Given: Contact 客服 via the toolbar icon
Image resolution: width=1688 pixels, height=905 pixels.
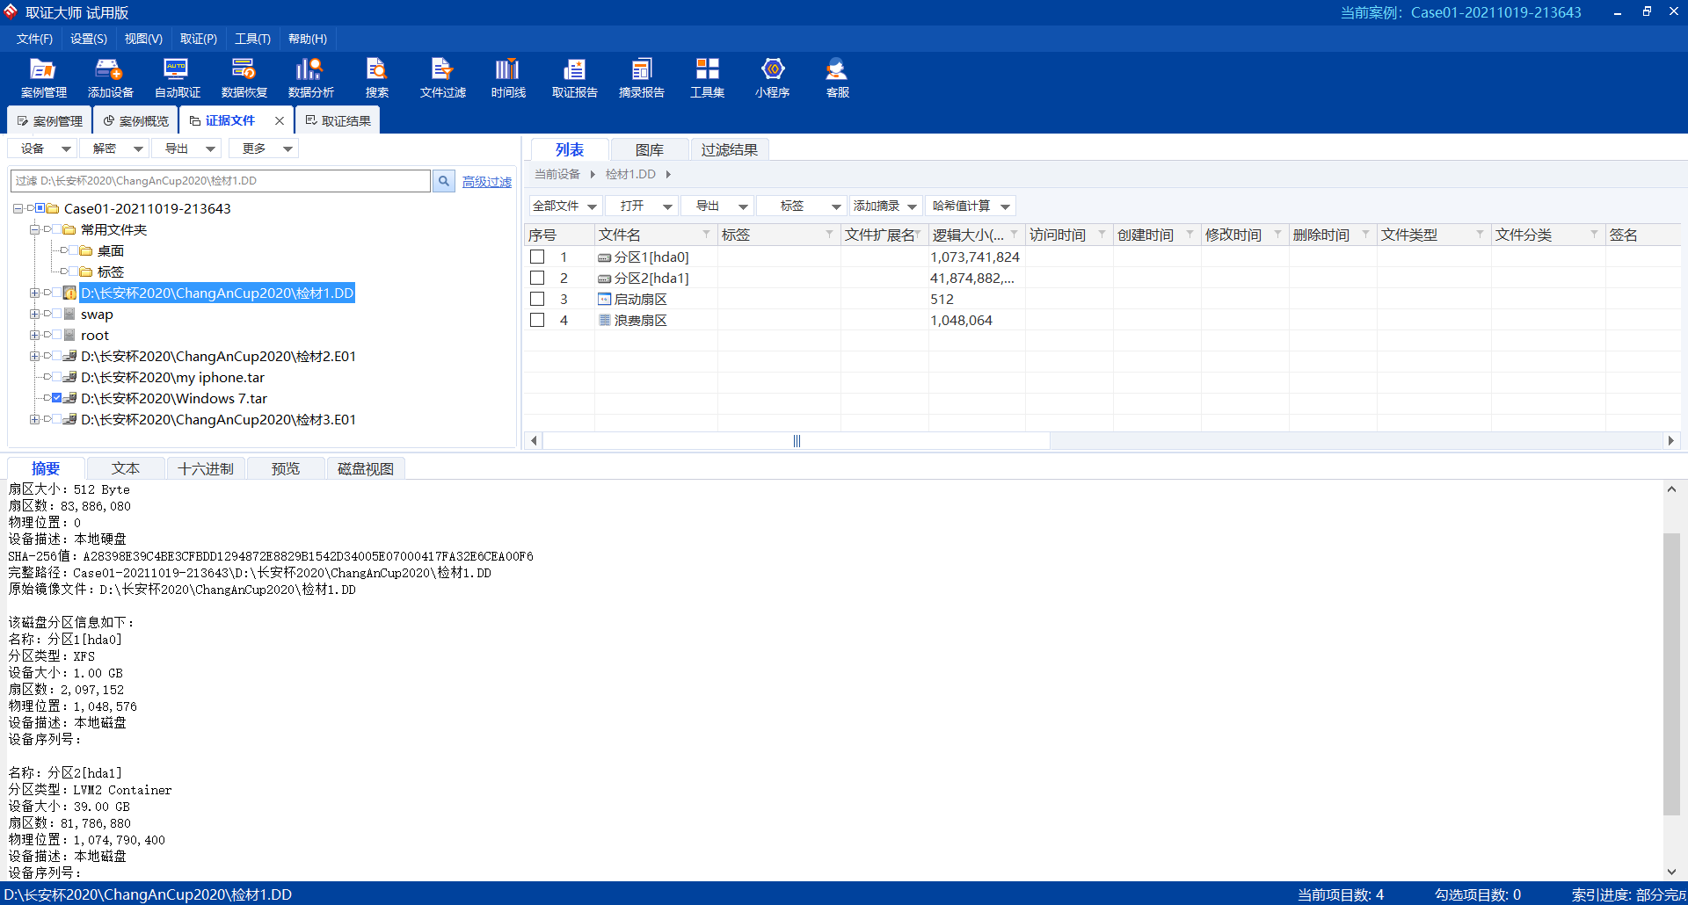Looking at the screenshot, I should 837,77.
